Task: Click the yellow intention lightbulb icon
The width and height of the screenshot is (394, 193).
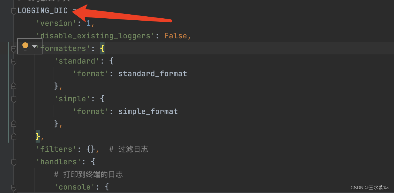Action: 25,46
